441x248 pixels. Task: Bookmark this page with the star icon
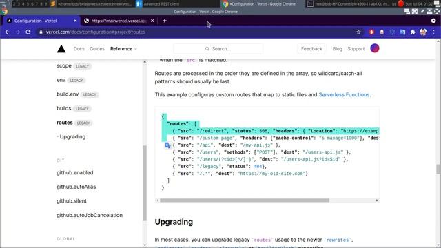tap(358, 32)
